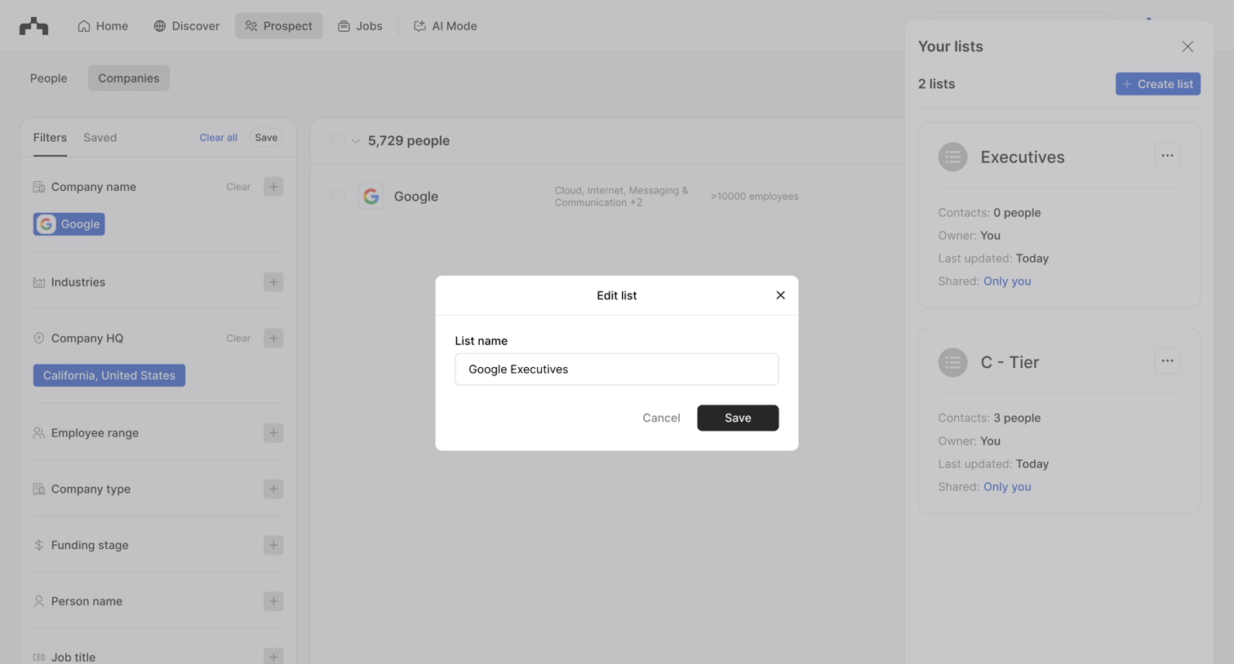Viewport: 1234px width, 664px height.
Task: Click Only you sharing link for C - Tier
Action: [x=1007, y=487]
